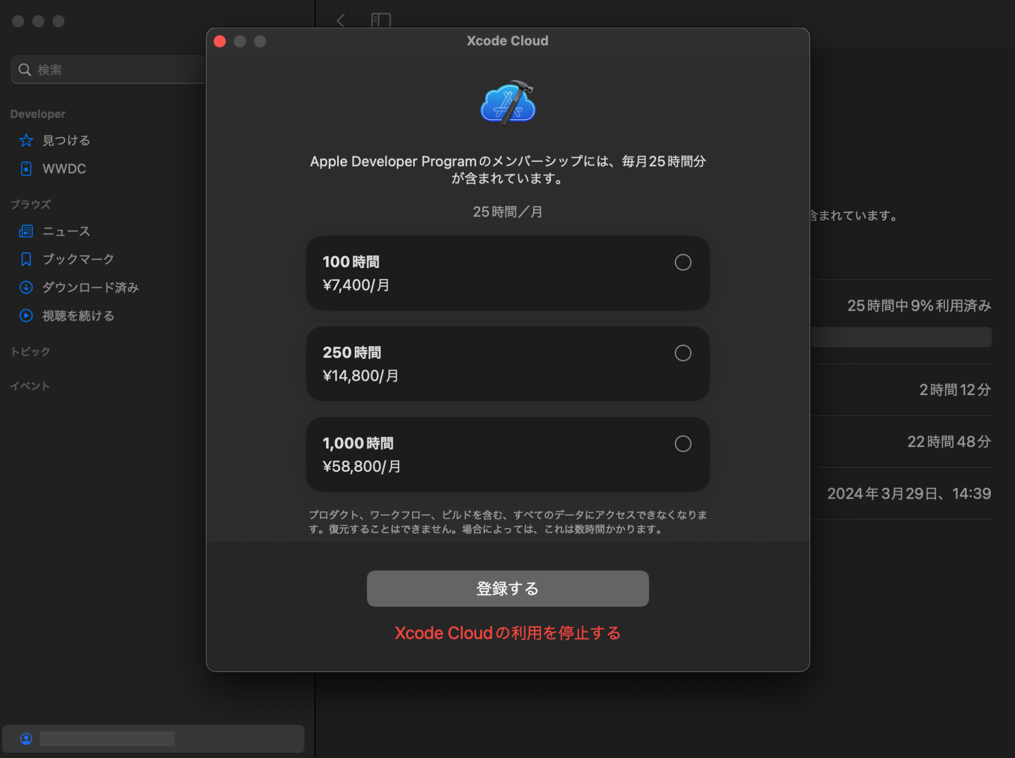Click the bookmark icon
The width and height of the screenshot is (1015, 758).
(26, 259)
